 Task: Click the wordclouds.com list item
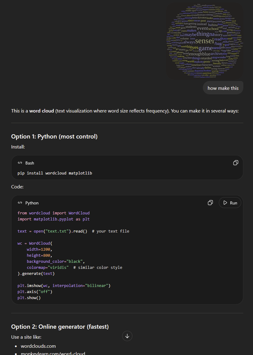tap(38, 346)
